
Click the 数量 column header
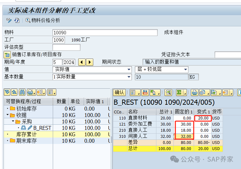pos(61,101)
